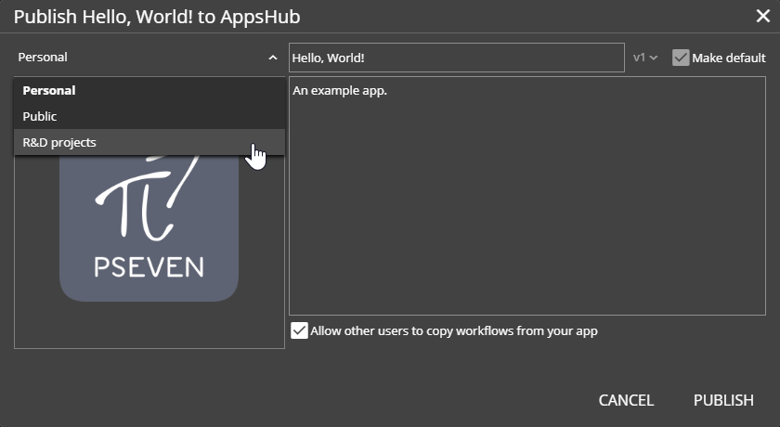Click the Personal hub selector field
This screenshot has width=780, height=427.
pyautogui.click(x=139, y=58)
